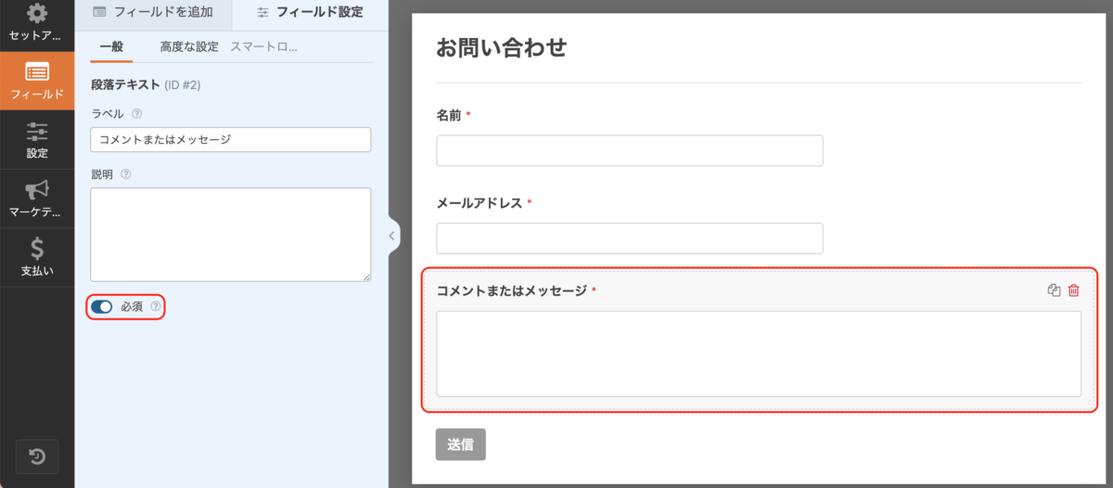Toggle the 必須 required switch
The image size is (1113, 488).
click(101, 306)
